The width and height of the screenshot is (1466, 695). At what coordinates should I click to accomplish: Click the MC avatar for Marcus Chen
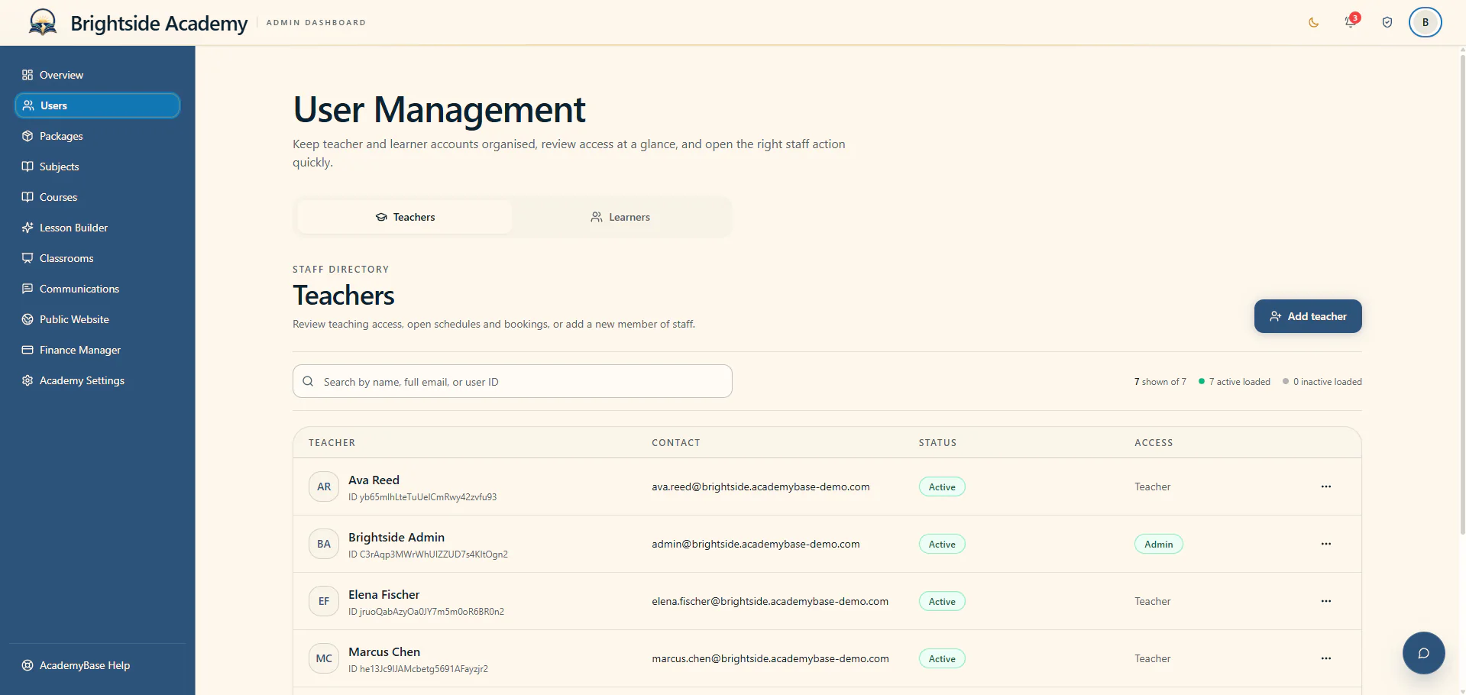point(324,658)
